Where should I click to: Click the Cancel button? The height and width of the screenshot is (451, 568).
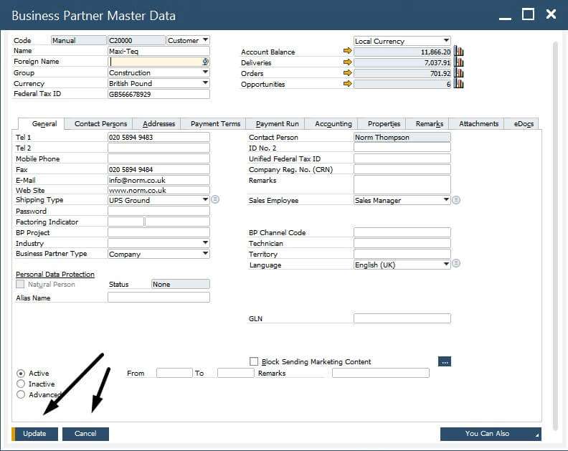point(85,434)
